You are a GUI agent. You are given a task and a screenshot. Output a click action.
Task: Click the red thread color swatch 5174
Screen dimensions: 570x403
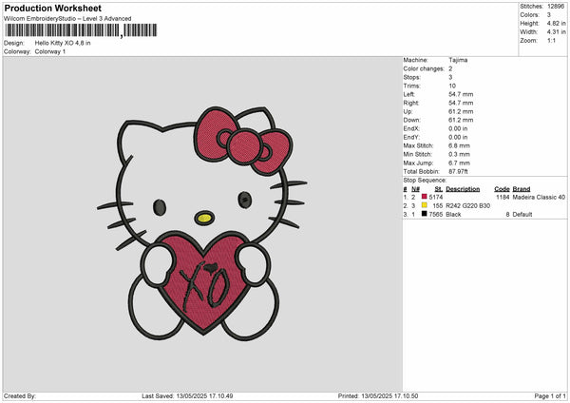425,197
